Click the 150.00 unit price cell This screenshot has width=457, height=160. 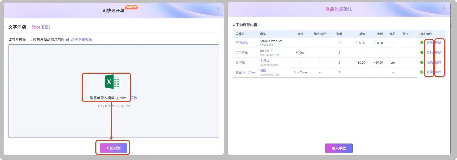click(x=360, y=63)
